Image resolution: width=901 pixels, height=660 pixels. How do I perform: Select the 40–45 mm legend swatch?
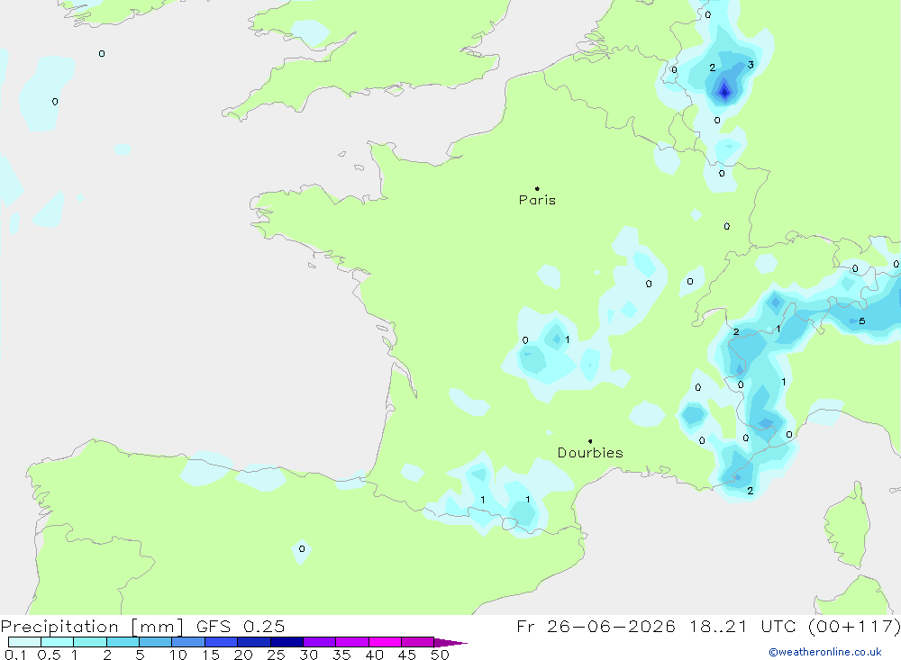tap(385, 642)
